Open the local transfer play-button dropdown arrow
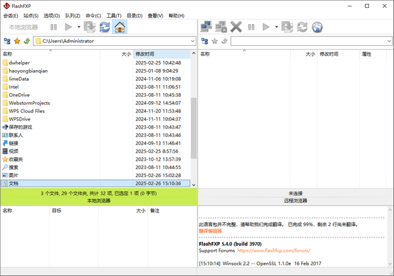Screen dimensions: 394x276 tap(79, 27)
